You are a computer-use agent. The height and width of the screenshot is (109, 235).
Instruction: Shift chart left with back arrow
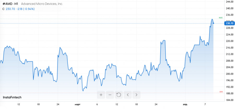(x=128, y=95)
